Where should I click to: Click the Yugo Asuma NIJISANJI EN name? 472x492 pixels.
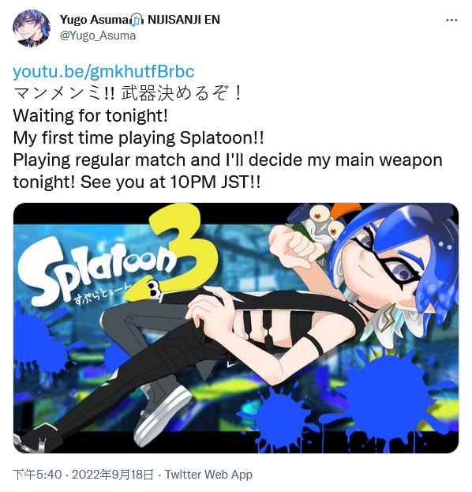140,20
